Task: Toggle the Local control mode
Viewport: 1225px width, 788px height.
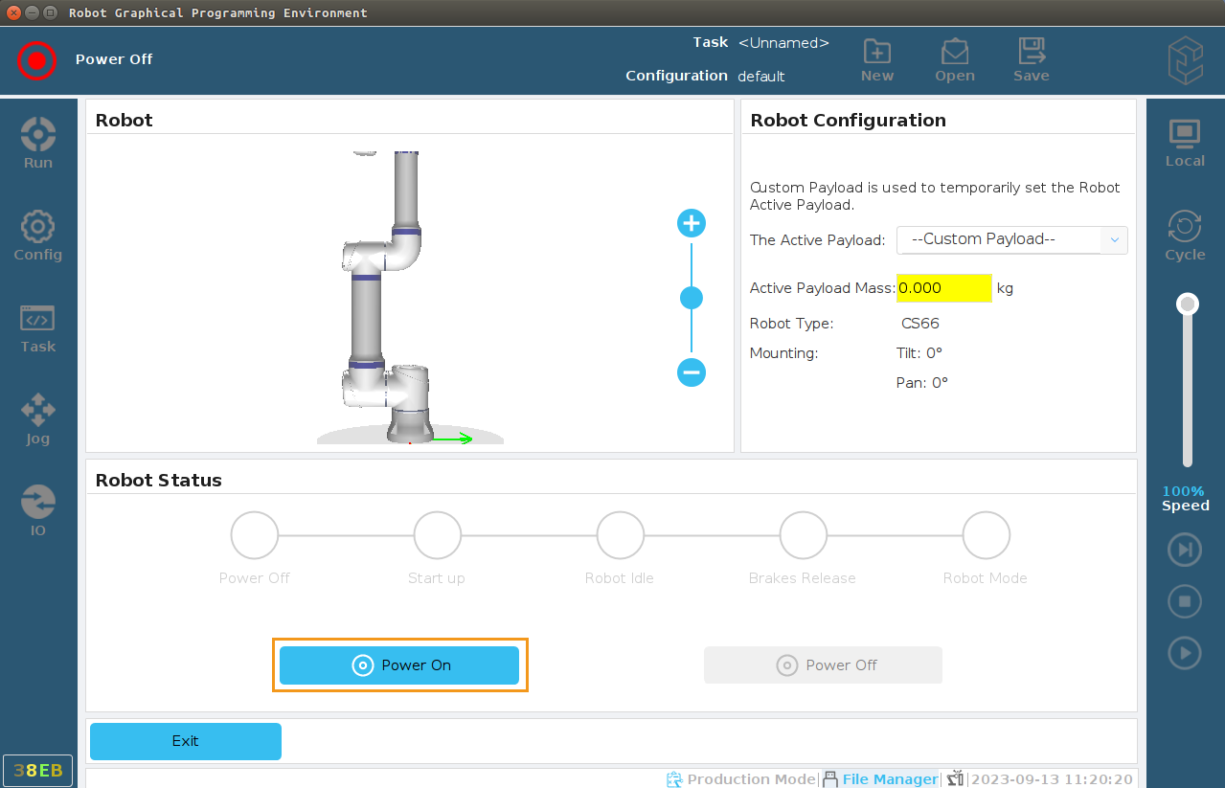Action: pos(1185,143)
